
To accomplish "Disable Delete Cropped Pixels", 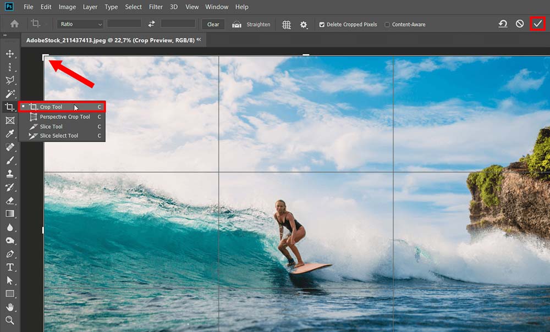I will coord(321,24).
